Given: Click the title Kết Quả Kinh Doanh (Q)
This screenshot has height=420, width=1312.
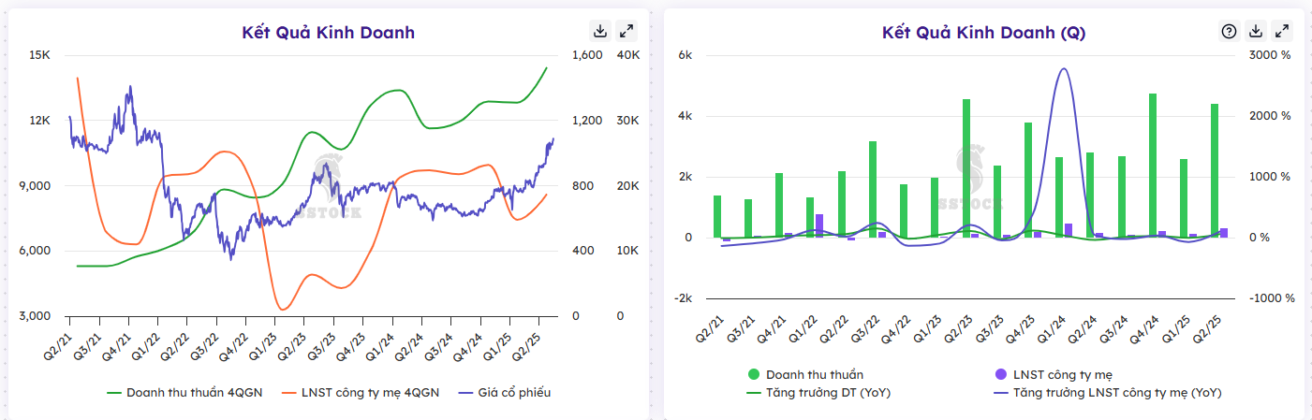Looking at the screenshot, I should [983, 33].
